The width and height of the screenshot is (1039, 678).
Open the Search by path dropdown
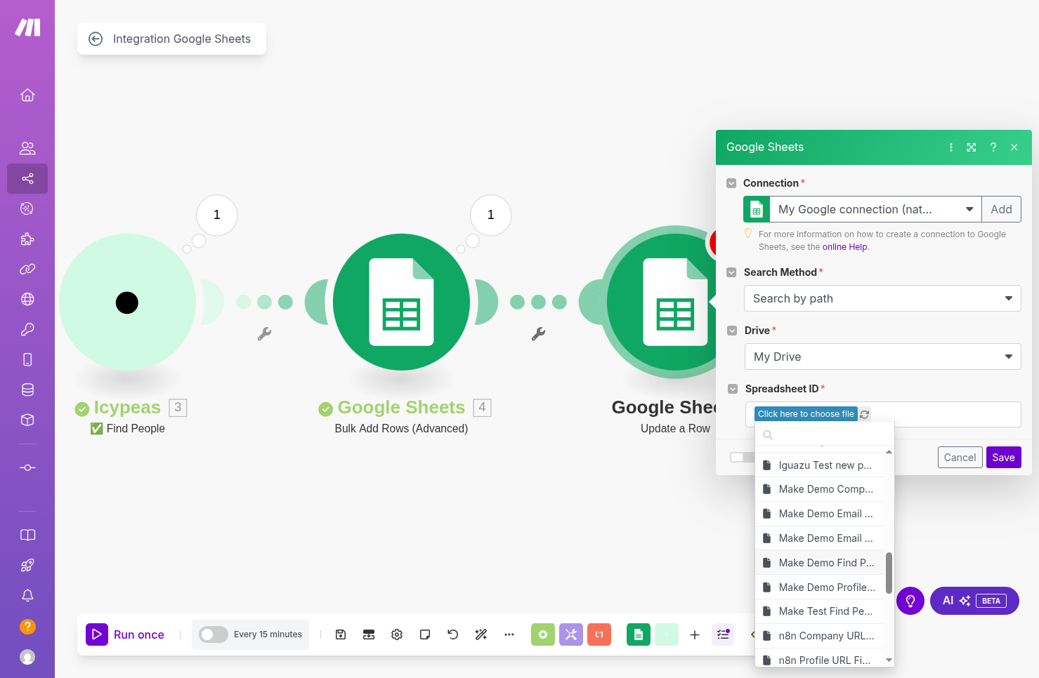[882, 298]
